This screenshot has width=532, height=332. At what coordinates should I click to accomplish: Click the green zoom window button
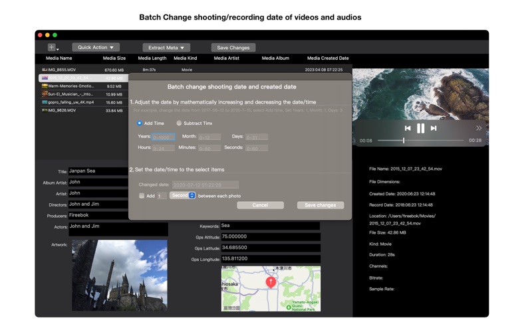[55, 35]
